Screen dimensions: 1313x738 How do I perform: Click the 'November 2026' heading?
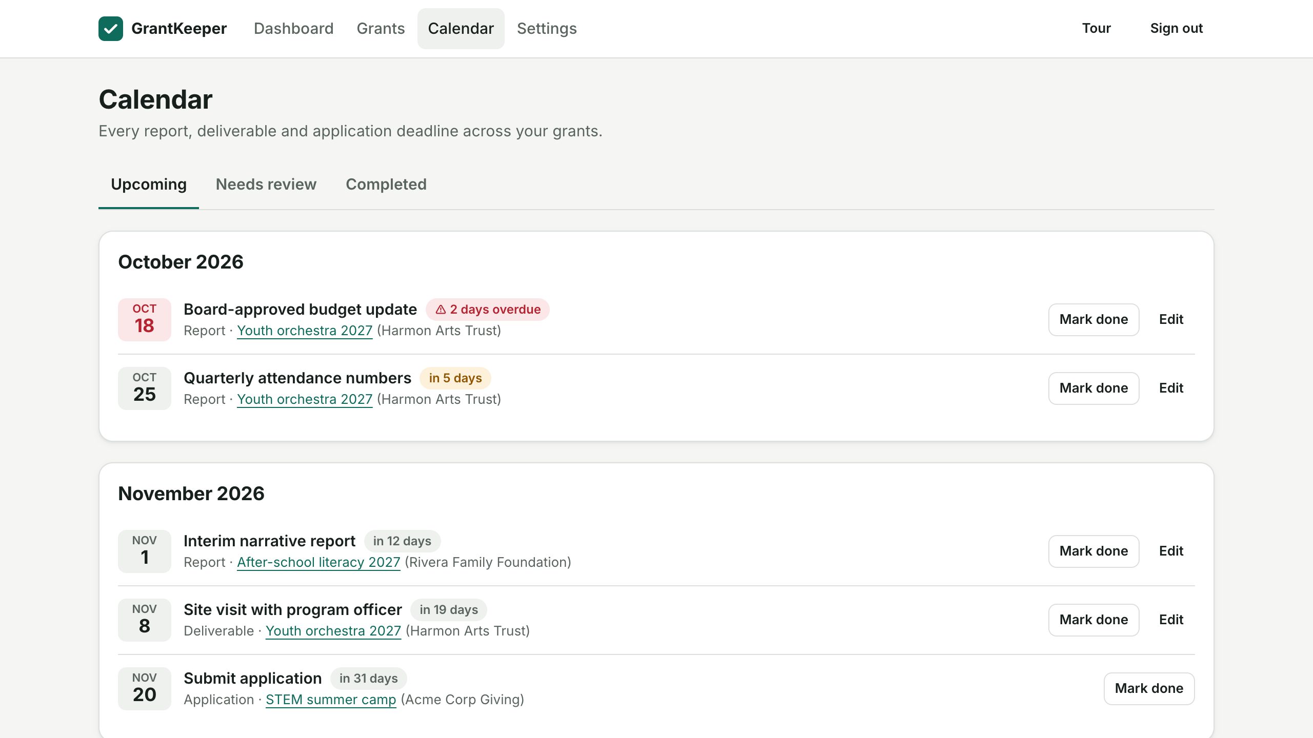pos(191,494)
